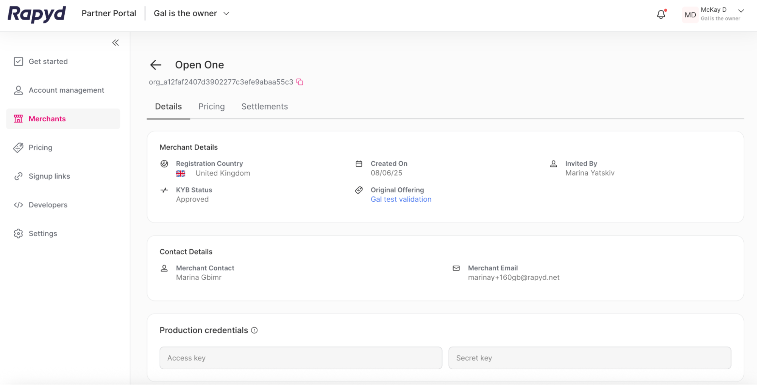Switch to the Pricing tab
This screenshot has width=757, height=385.
pyautogui.click(x=211, y=107)
